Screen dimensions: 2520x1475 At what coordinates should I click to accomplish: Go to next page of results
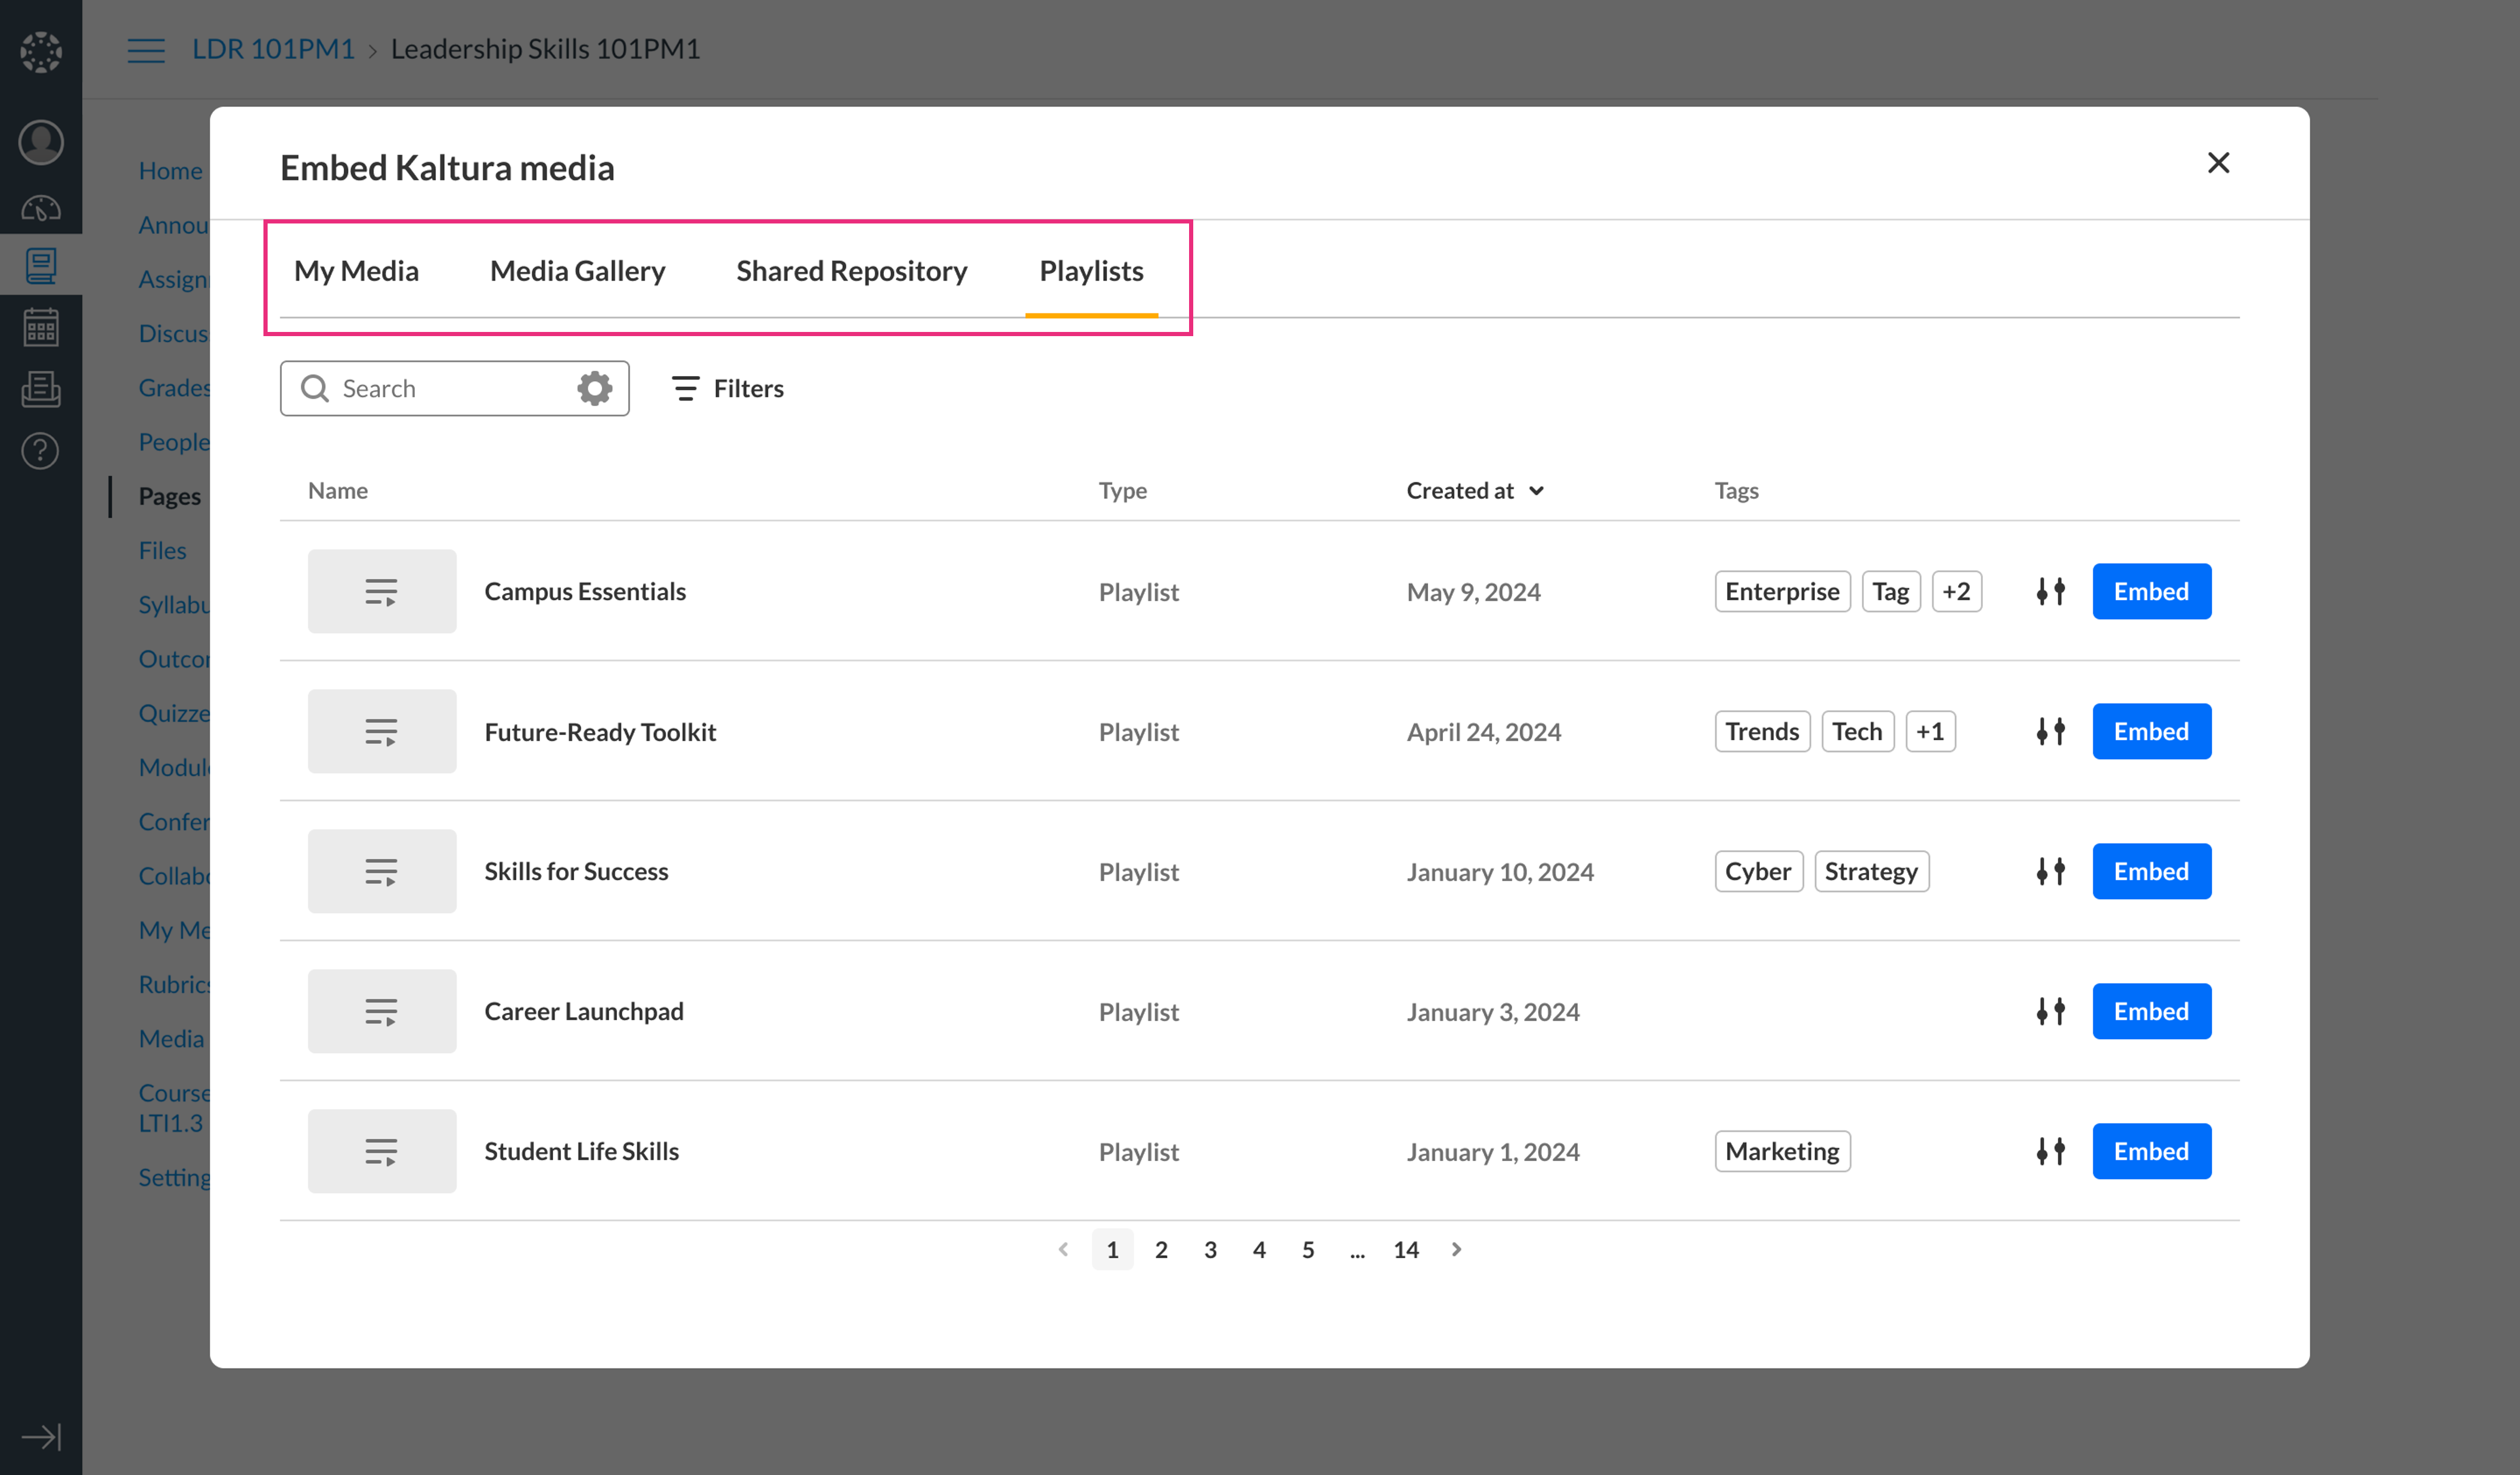(1456, 1249)
